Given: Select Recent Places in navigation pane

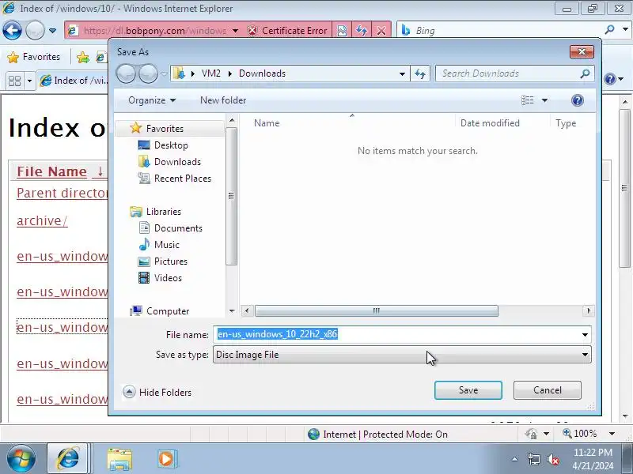Looking at the screenshot, I should (x=183, y=179).
